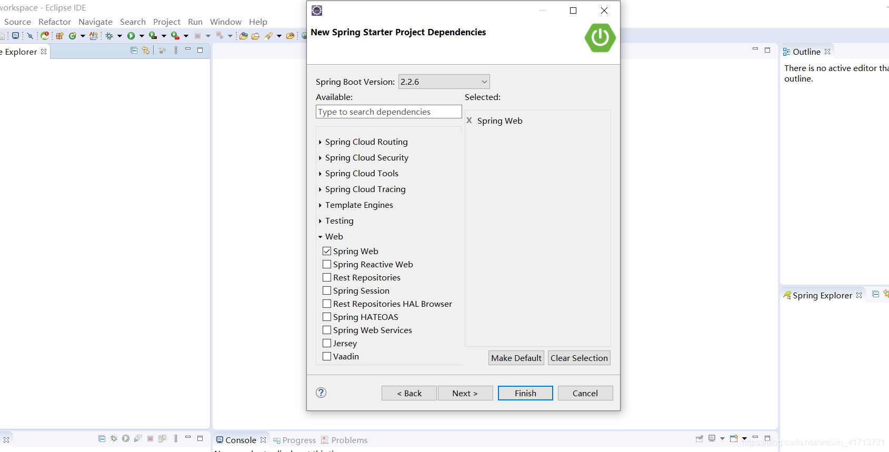Click the Open Type icon in the toolbar
Viewport: 889px width, 452px height.
243,36
